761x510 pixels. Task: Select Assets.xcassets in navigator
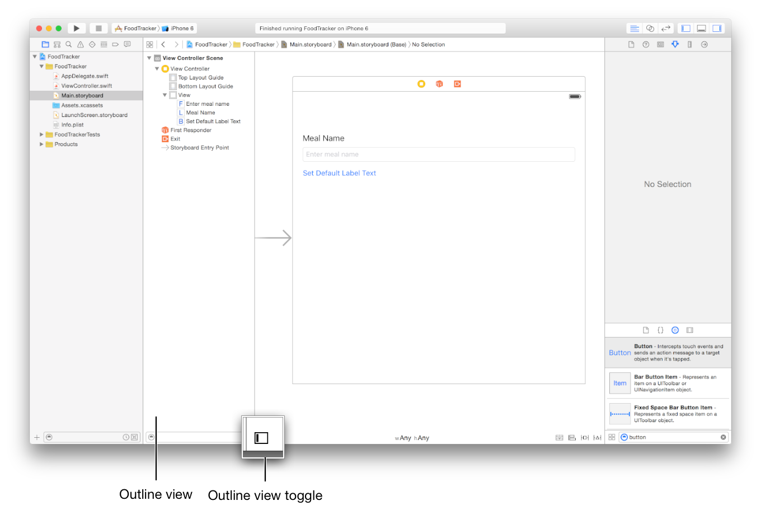(x=82, y=105)
